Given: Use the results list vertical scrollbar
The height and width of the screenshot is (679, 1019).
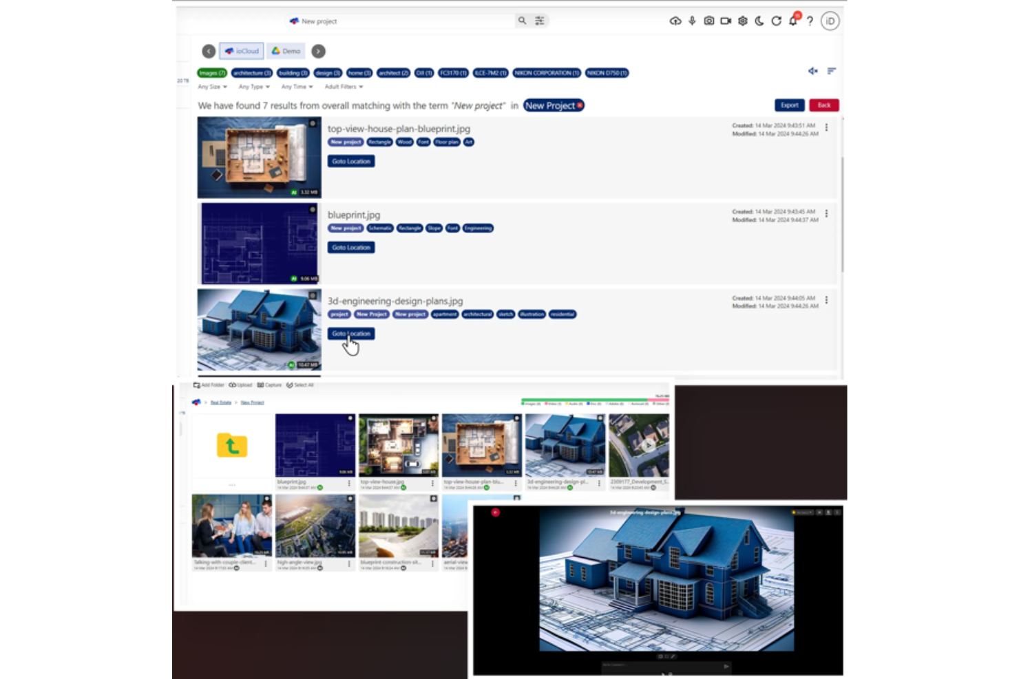Looking at the screenshot, I should (x=841, y=213).
